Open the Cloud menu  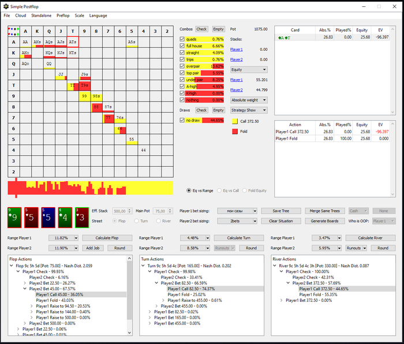point(20,16)
